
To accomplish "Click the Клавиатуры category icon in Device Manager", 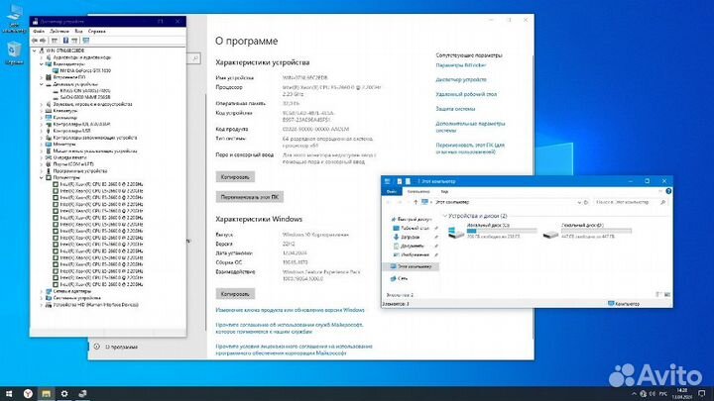I will pos(49,111).
